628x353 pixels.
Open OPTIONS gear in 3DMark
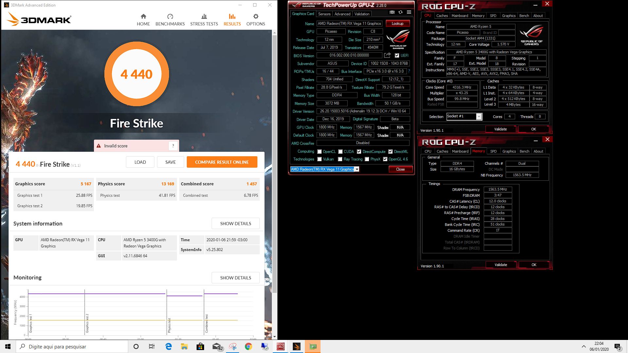[256, 20]
